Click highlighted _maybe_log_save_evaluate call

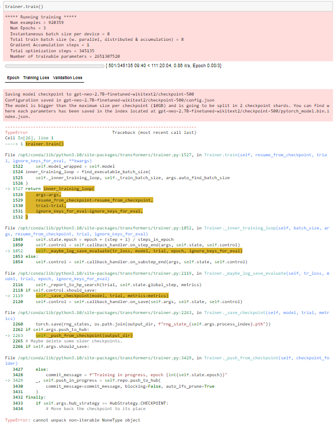point(139,251)
